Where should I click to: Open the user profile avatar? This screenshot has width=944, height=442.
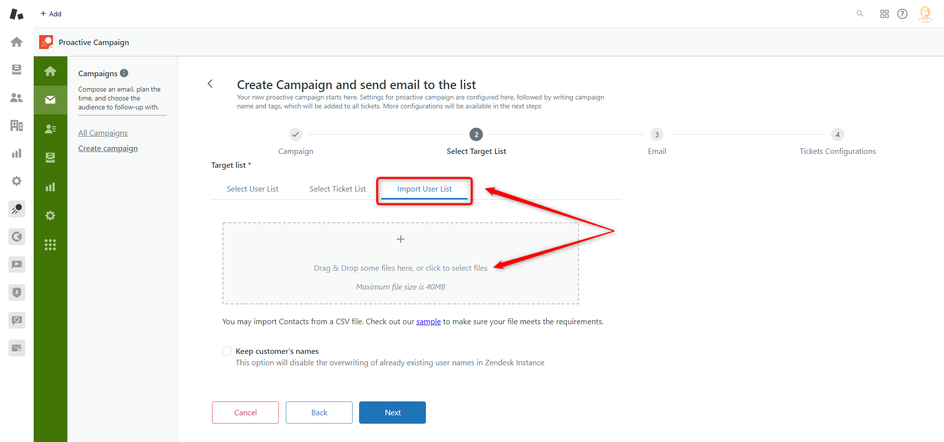click(925, 14)
